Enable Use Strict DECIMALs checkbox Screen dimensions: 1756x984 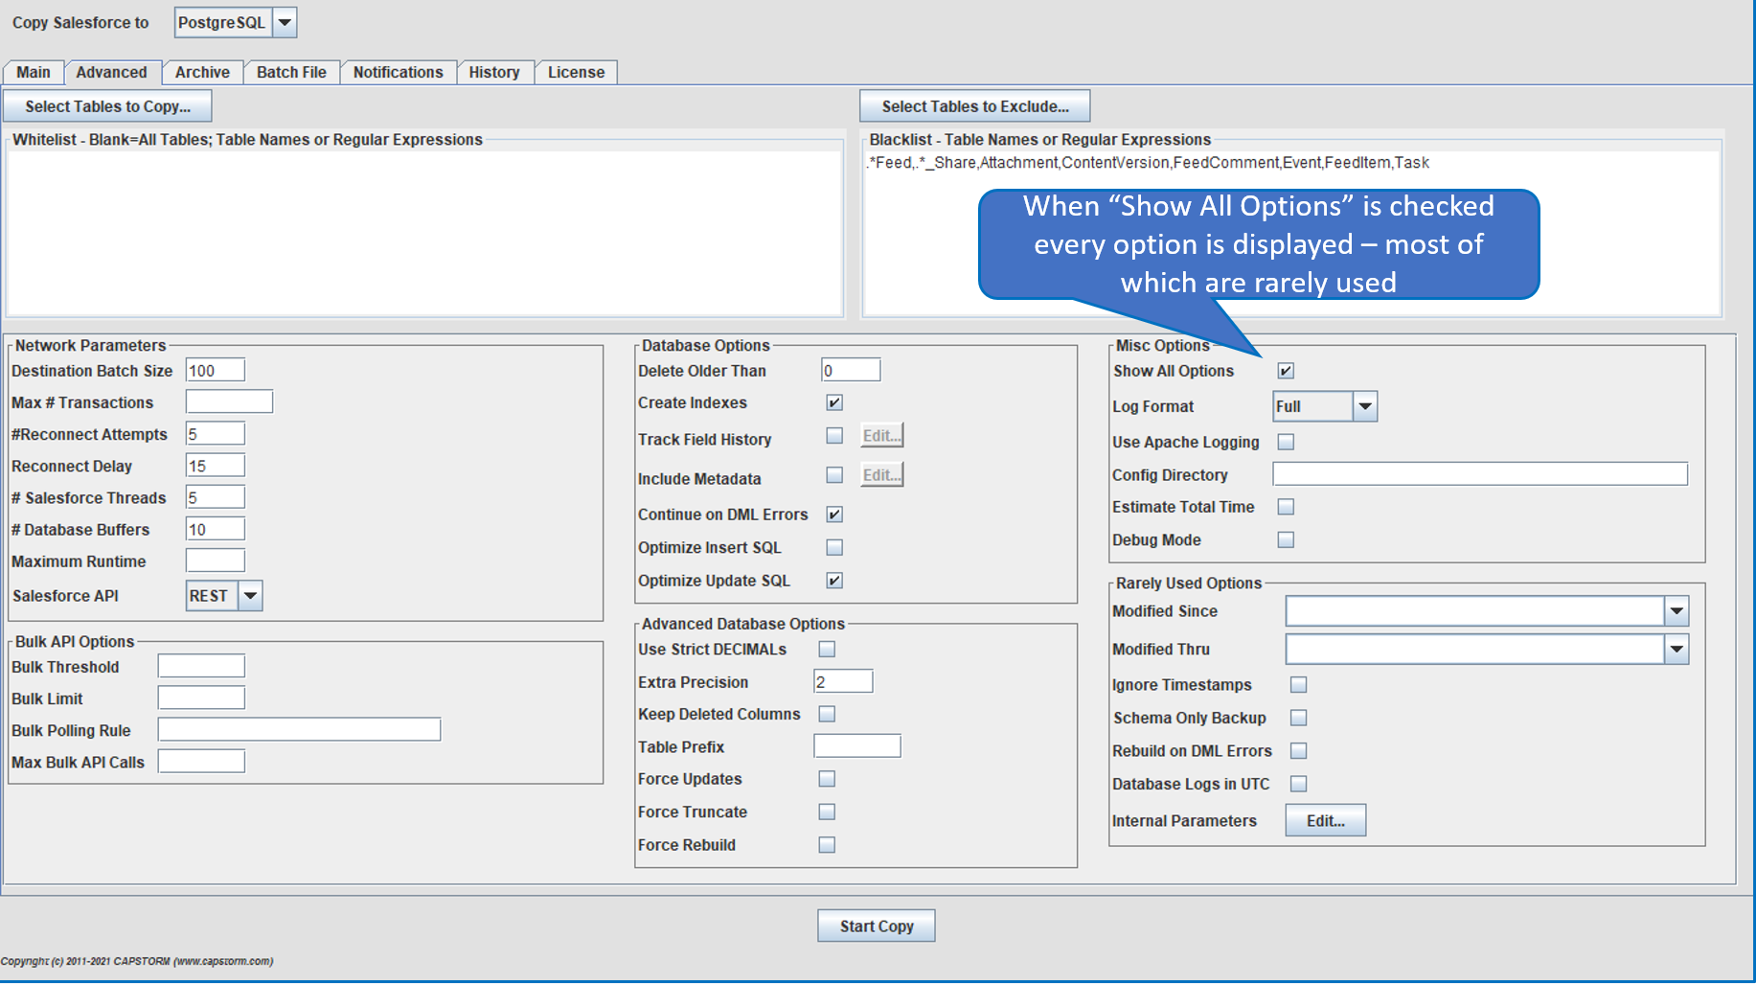point(827,650)
